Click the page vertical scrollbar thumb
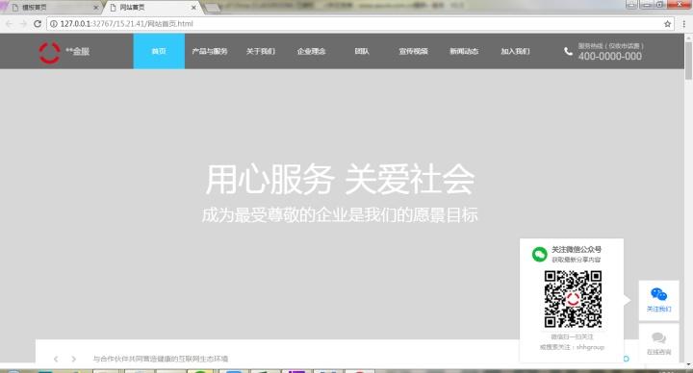This screenshot has height=373, width=693. click(x=688, y=61)
